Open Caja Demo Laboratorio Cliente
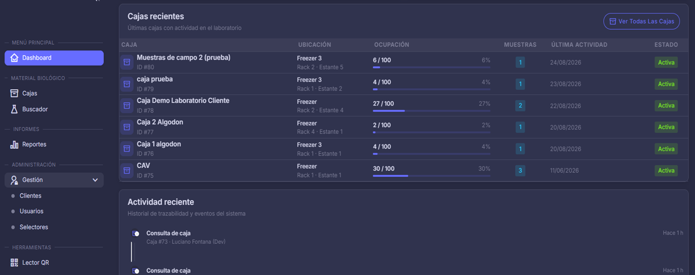Viewport: 695px width, 275px height. coord(183,101)
